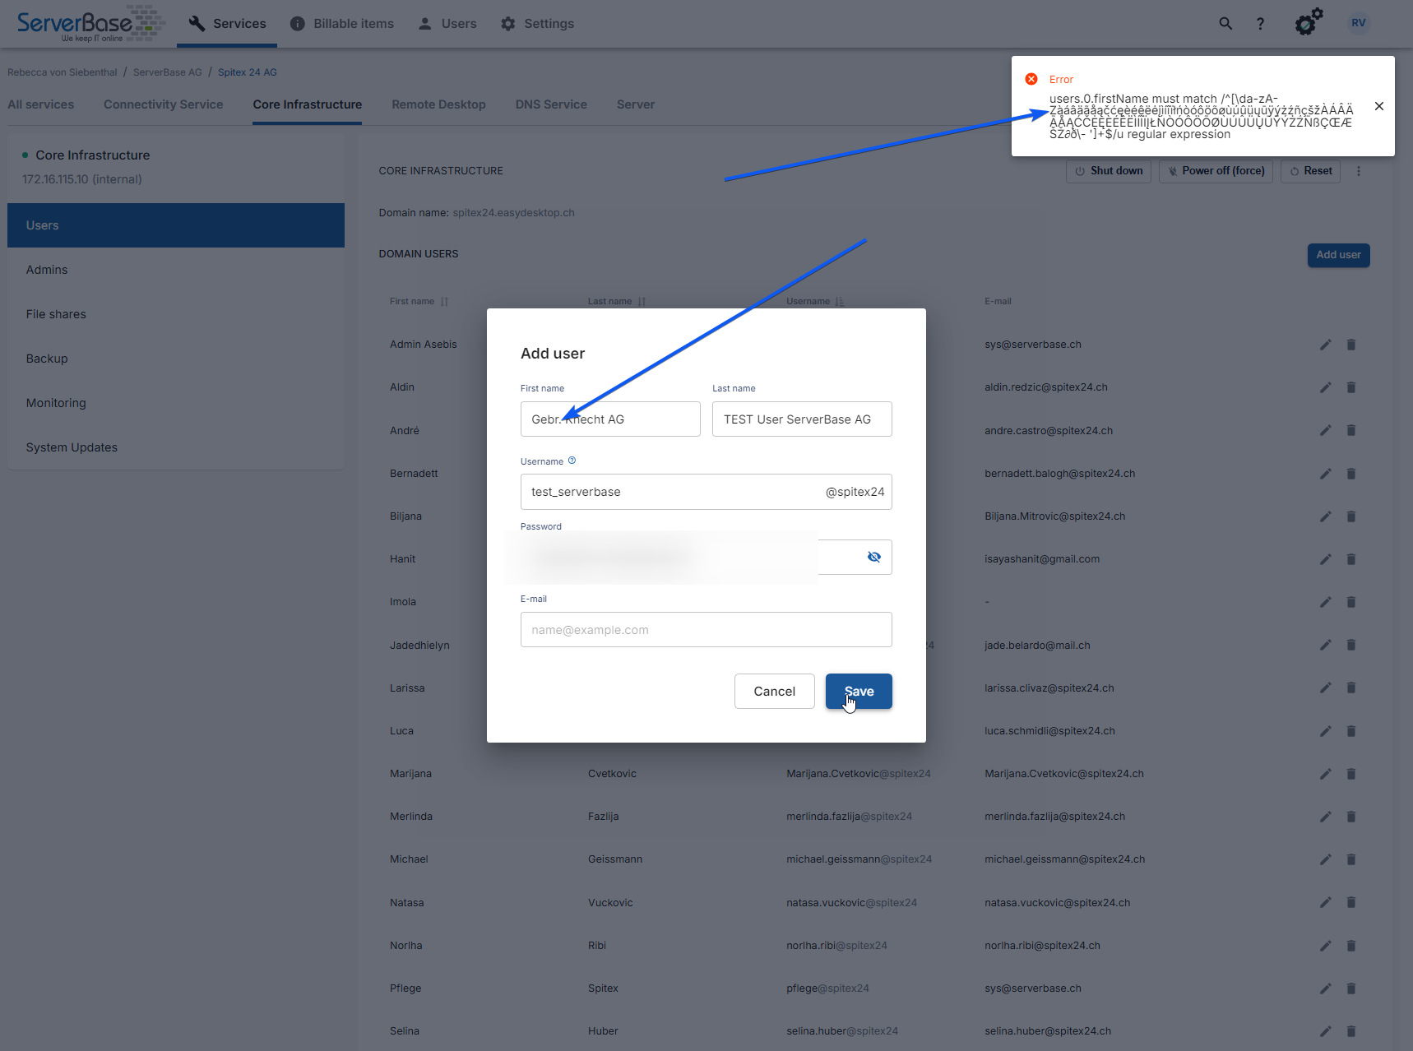Focus the First name field

(x=610, y=419)
